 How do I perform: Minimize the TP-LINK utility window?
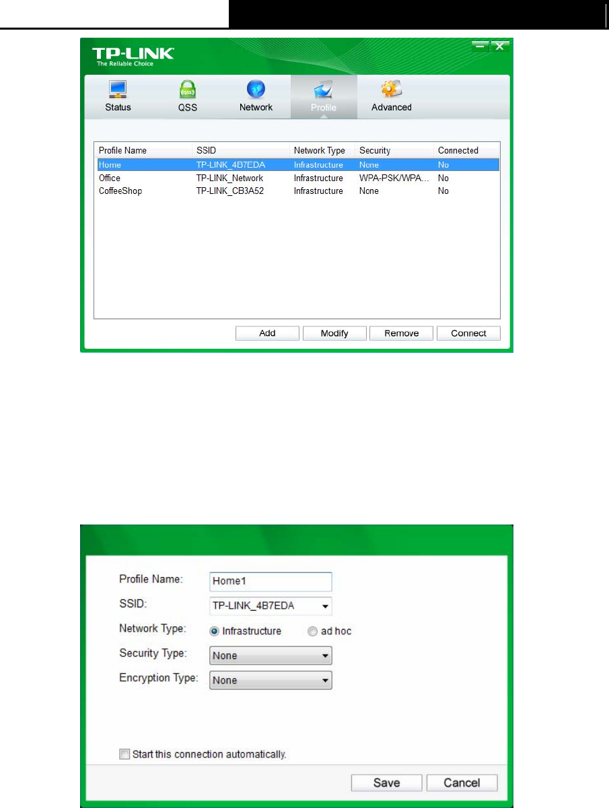coord(480,46)
